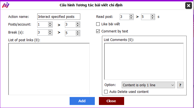Open the Content is only 1 line dropdown
Image resolution: width=194 pixels, height=108 pixels.
pos(148,85)
